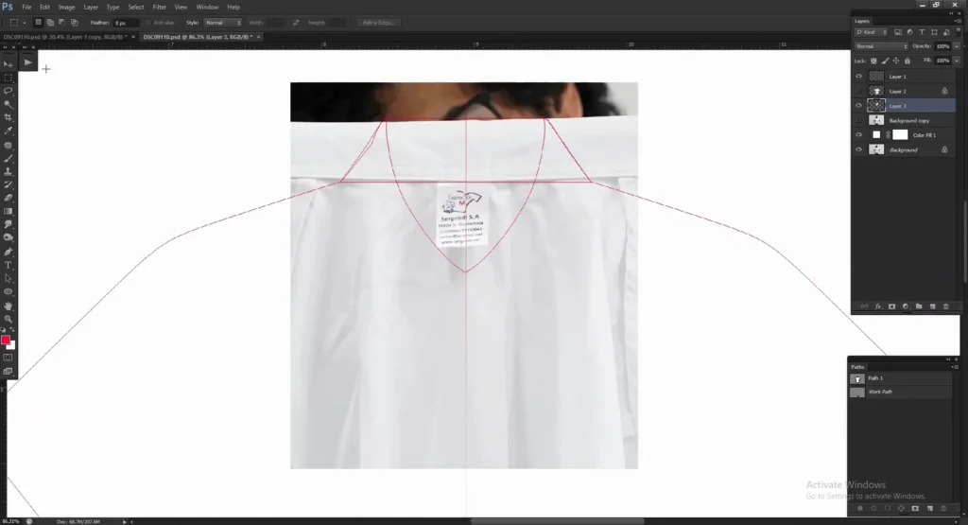The height and width of the screenshot is (525, 968).
Task: Hide Layer 1 with its eye icon
Action: [858, 77]
